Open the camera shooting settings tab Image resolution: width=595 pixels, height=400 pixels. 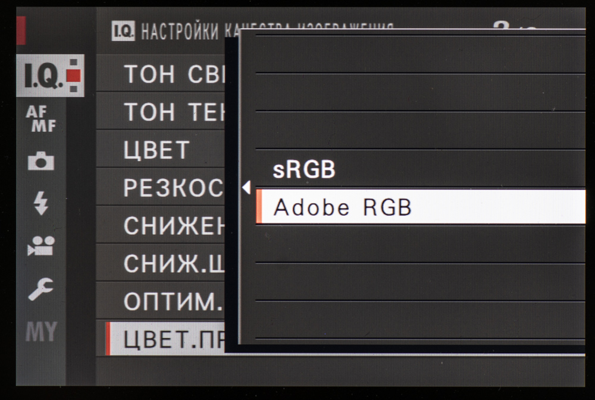(x=41, y=160)
